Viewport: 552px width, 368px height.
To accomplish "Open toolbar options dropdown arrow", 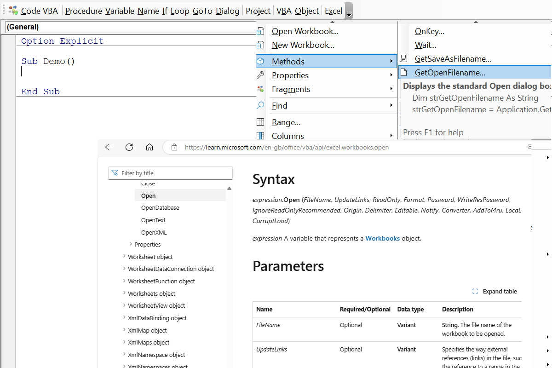I will pos(349,11).
